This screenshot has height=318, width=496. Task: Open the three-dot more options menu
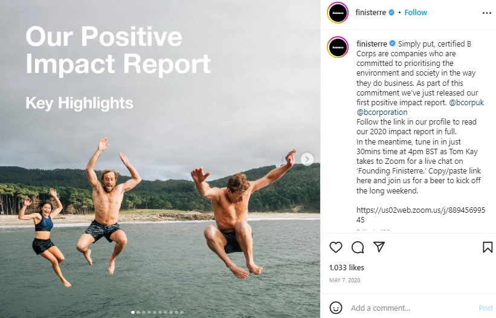pos(487,13)
